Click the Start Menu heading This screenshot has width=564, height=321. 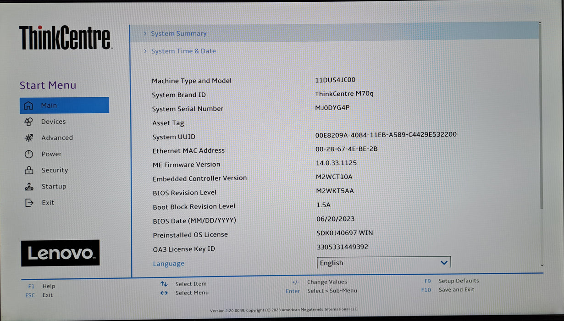click(x=48, y=85)
